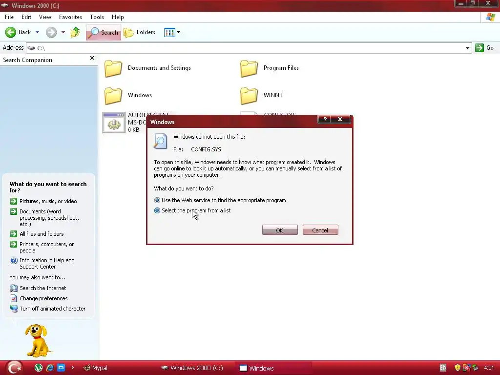Click OK in the Windows dialog
The width and height of the screenshot is (500, 375).
click(x=280, y=230)
